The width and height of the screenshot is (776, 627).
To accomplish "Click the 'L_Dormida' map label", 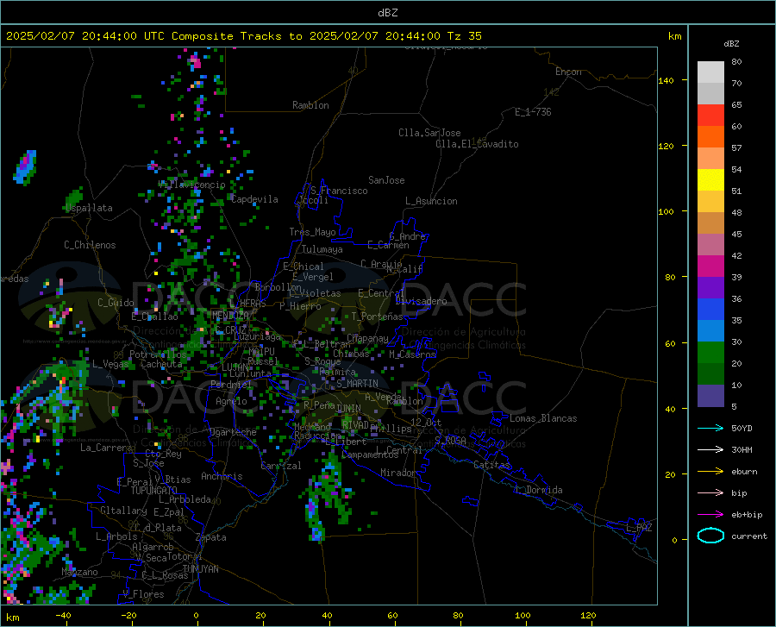I will tap(538, 490).
